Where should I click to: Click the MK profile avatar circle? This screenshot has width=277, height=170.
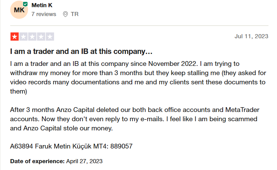(x=19, y=10)
